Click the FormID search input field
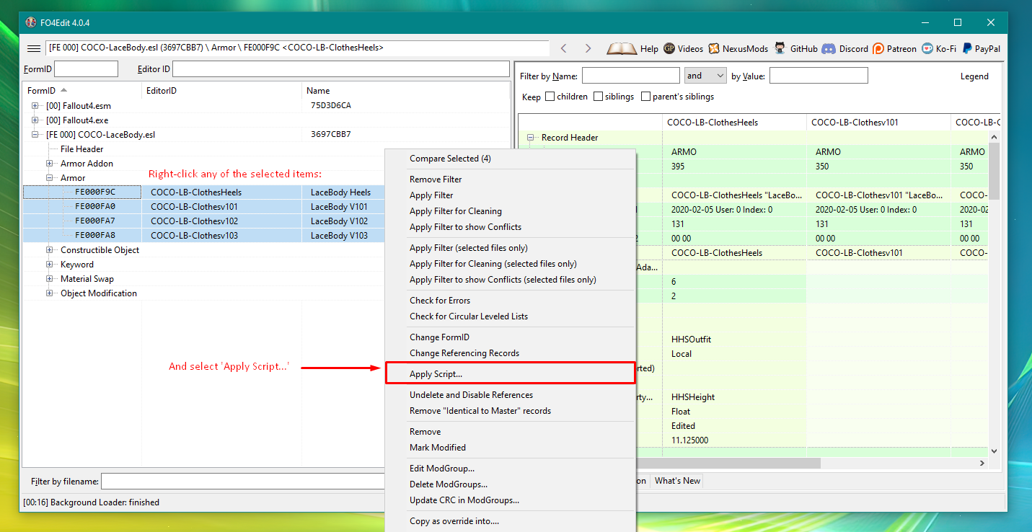 click(86, 69)
